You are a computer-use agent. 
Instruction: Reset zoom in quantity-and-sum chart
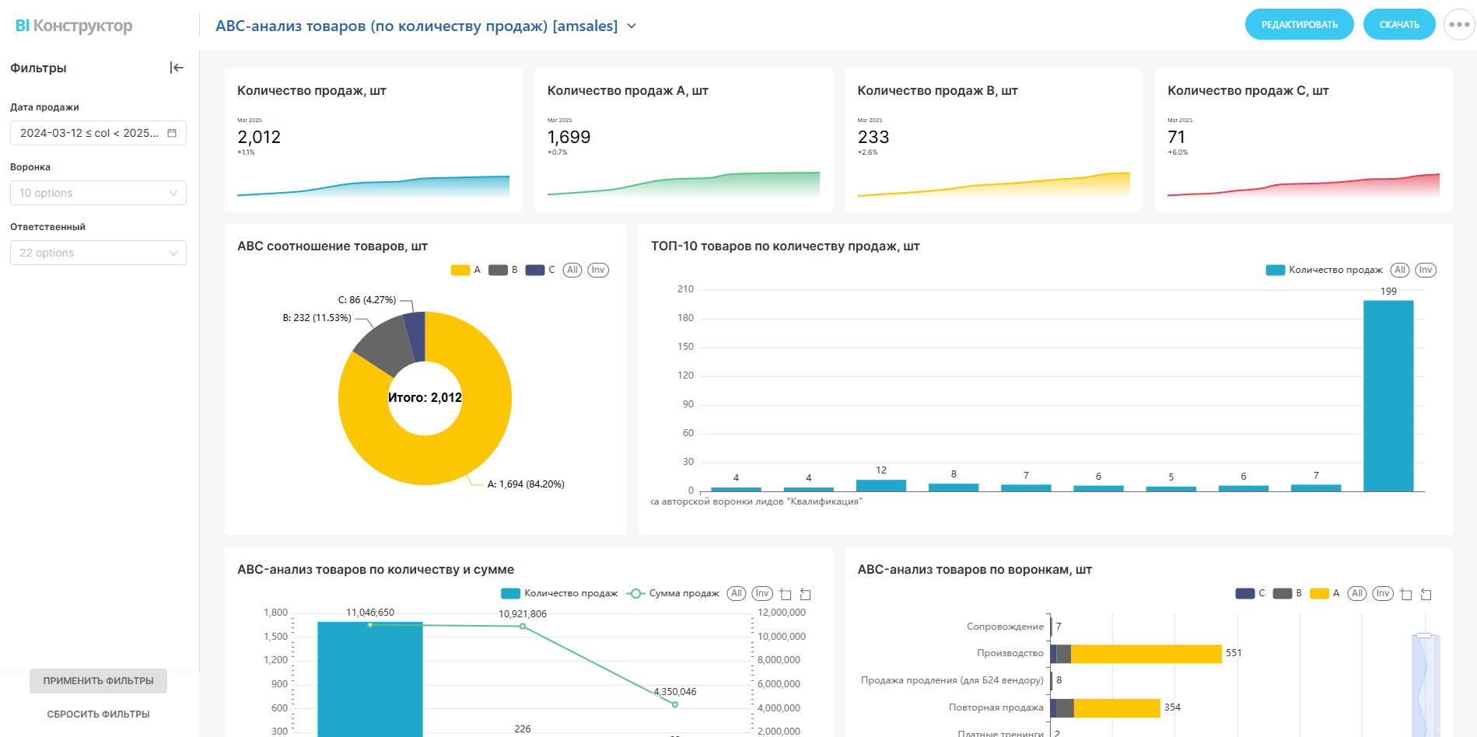806,594
